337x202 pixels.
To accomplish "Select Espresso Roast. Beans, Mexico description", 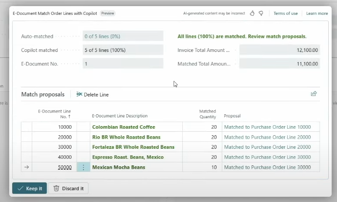I will (x=128, y=157).
